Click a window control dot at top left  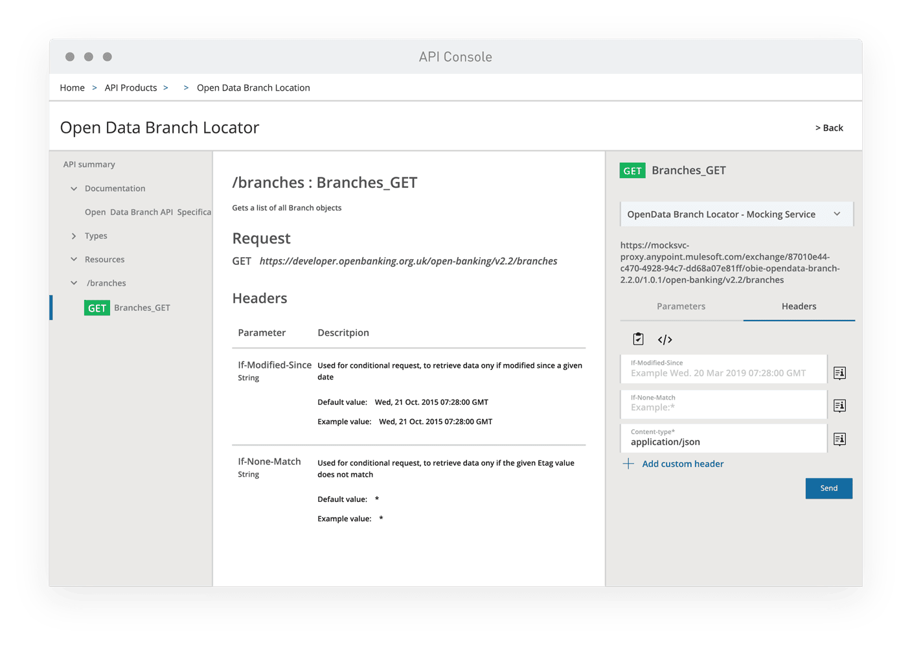click(x=70, y=56)
